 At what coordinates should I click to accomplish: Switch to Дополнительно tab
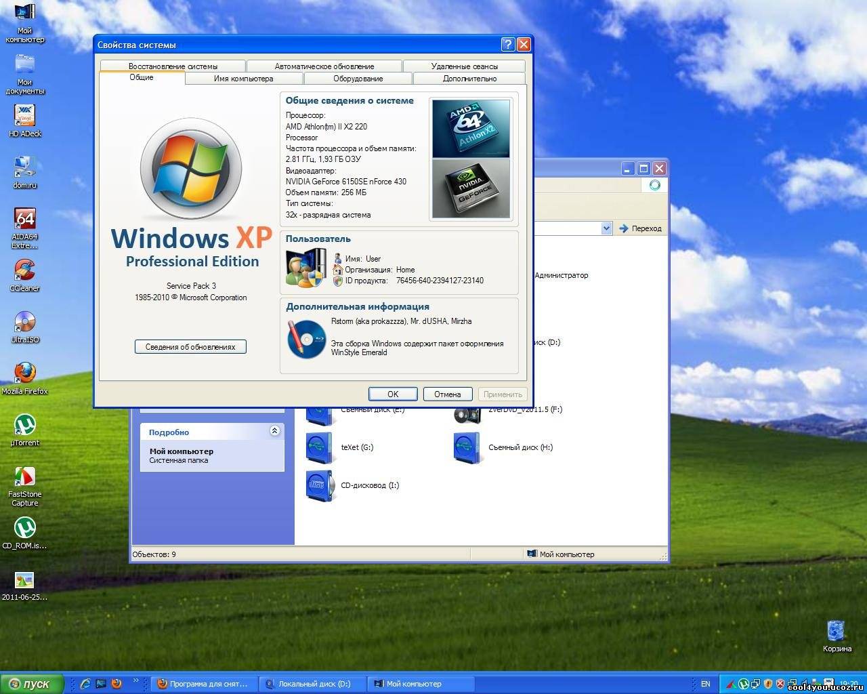[x=469, y=79]
